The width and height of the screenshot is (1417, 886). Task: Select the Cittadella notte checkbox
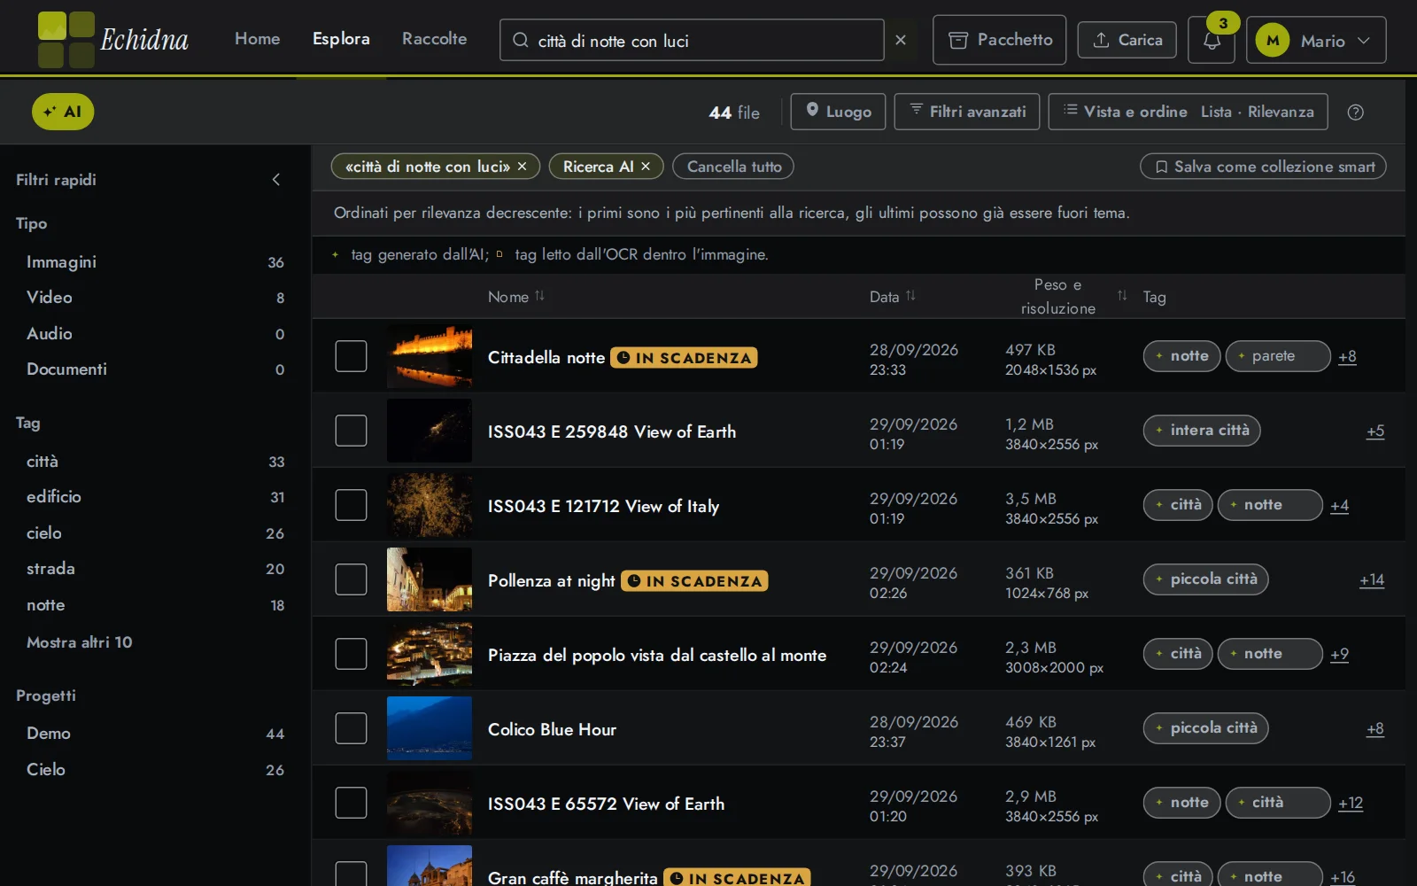pyautogui.click(x=351, y=356)
